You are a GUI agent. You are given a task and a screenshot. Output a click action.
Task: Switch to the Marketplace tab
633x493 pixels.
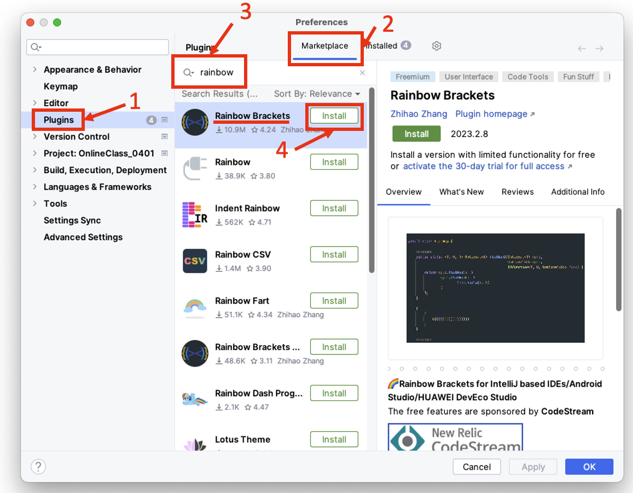point(324,46)
